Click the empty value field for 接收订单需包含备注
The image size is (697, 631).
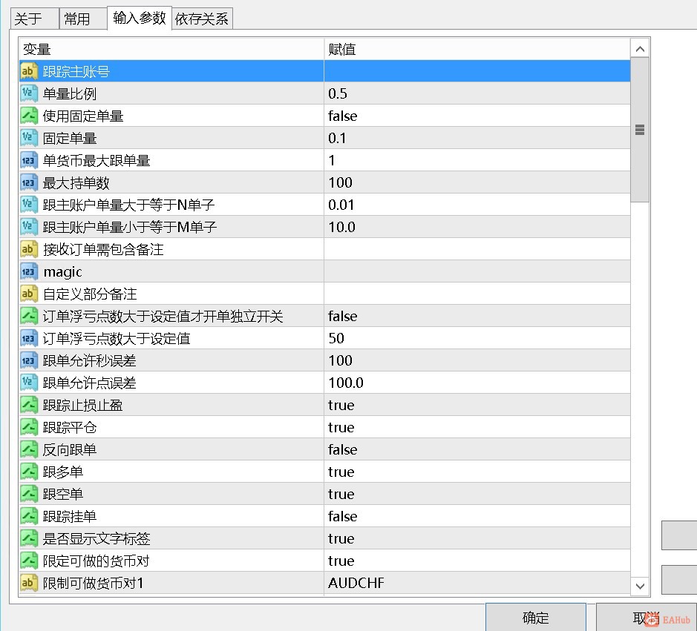(477, 249)
